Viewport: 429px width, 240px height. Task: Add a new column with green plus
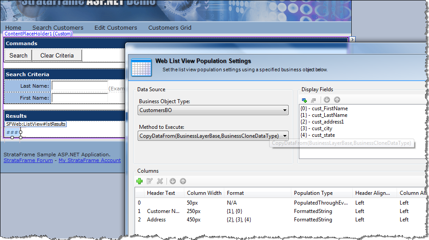[x=139, y=181]
